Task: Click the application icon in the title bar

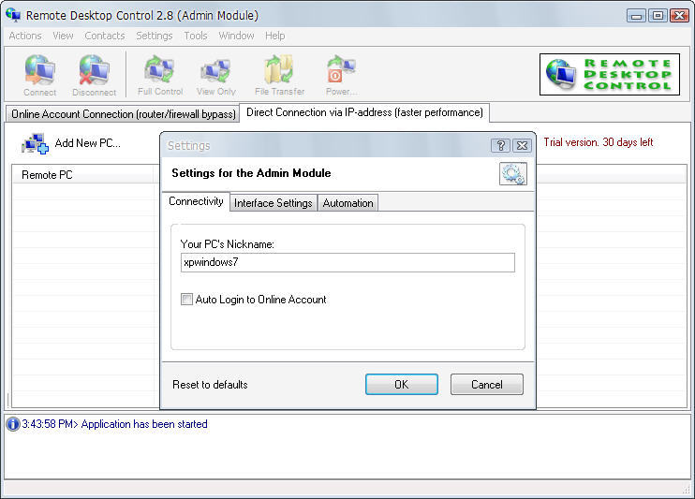Action: (13, 15)
